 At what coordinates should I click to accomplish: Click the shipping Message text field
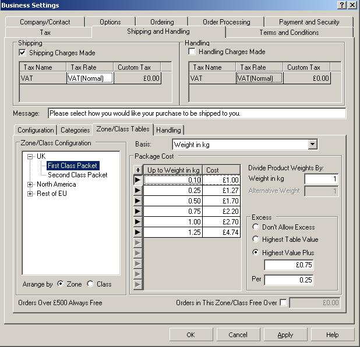point(196,113)
